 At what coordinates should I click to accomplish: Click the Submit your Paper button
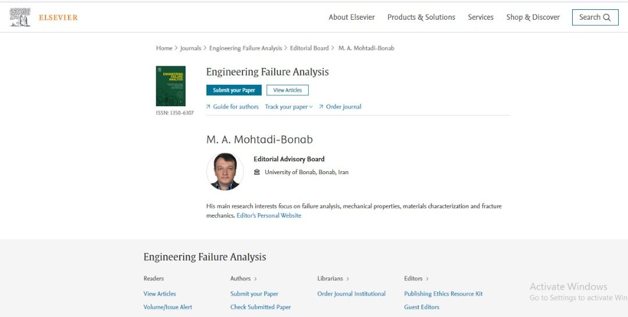click(234, 90)
